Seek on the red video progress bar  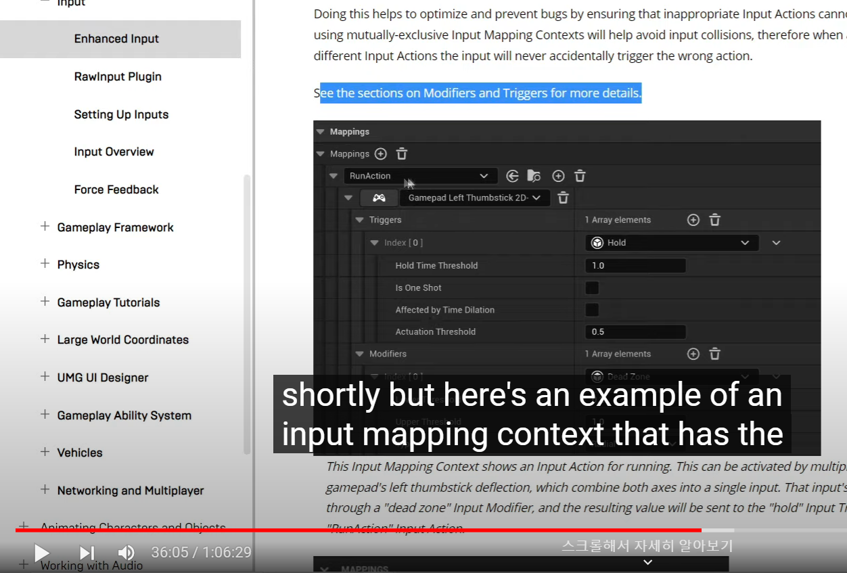359,530
